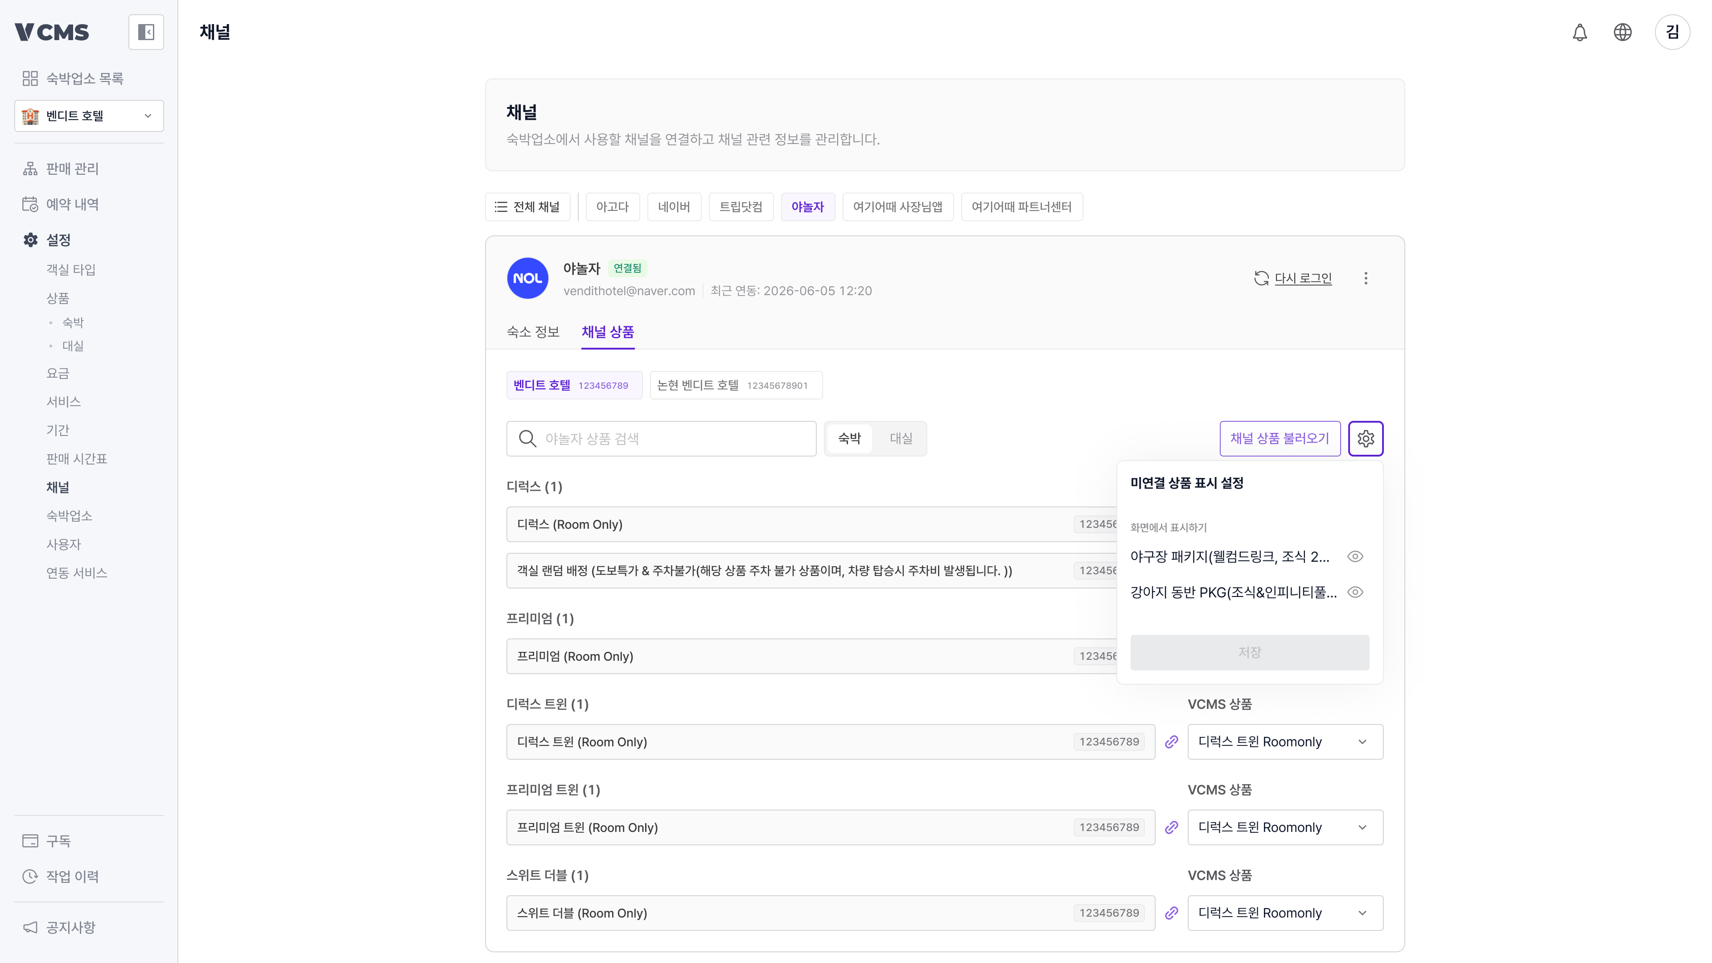Image resolution: width=1712 pixels, height=963 pixels.
Task: Click the 판매 관리 icon
Action: click(x=30, y=169)
